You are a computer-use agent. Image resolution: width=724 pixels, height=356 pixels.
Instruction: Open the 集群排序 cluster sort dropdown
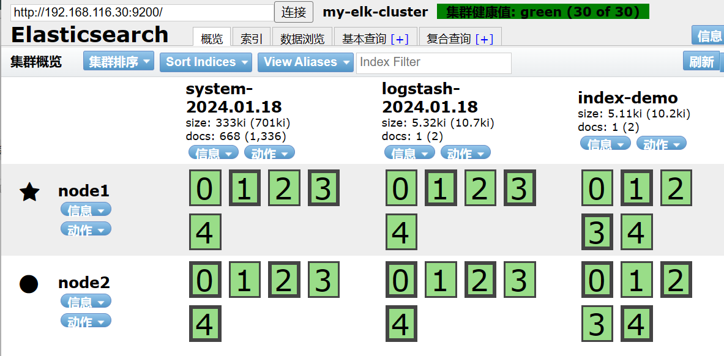coord(119,61)
